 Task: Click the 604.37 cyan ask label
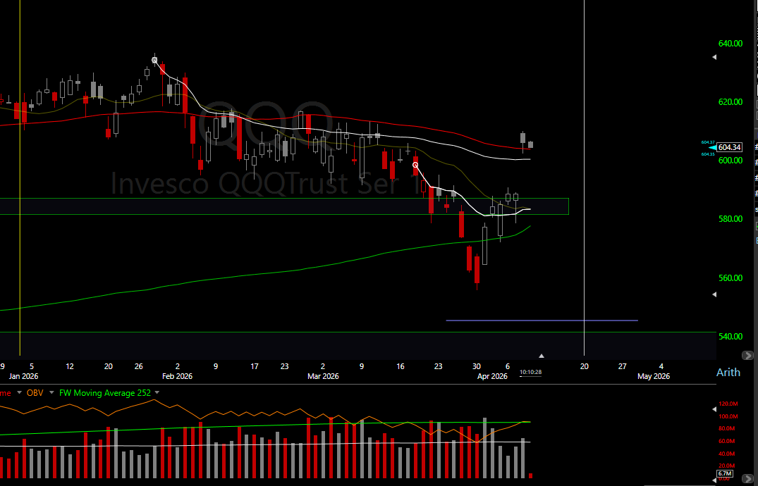708,142
